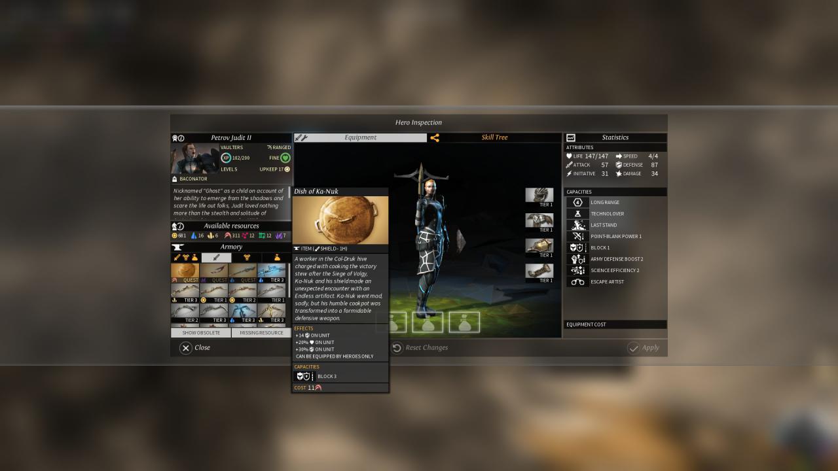Click the yellow resource showing 6
Image resolution: width=838 pixels, height=471 pixels.
click(213, 235)
